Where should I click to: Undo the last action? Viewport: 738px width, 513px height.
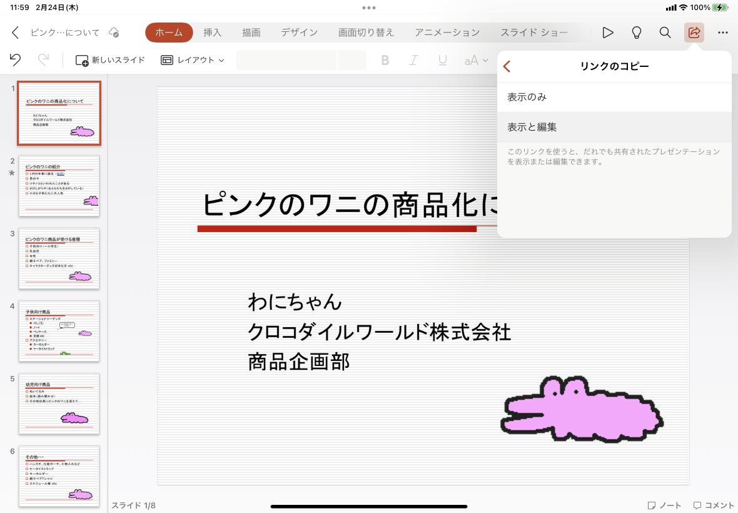click(15, 60)
